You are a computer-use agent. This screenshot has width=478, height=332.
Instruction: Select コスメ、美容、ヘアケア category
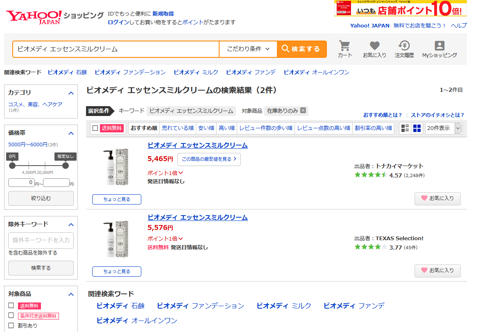click(35, 105)
